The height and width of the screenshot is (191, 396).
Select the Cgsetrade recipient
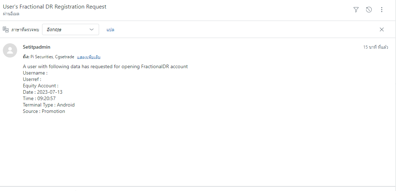click(x=65, y=57)
